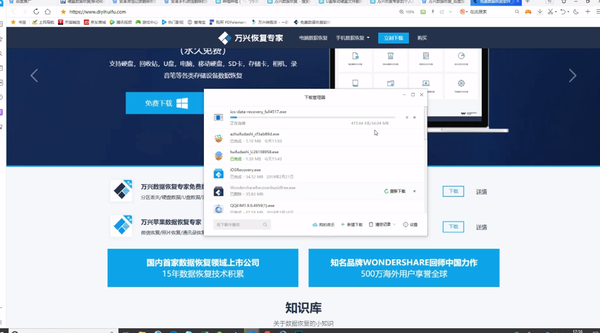
Task: Click the lightning speed mode icon
Action: 433,12
